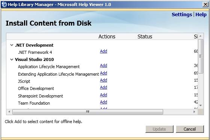Click the horizontal scrollbar left arrow
The image size is (210, 140).
(x=9, y=112)
